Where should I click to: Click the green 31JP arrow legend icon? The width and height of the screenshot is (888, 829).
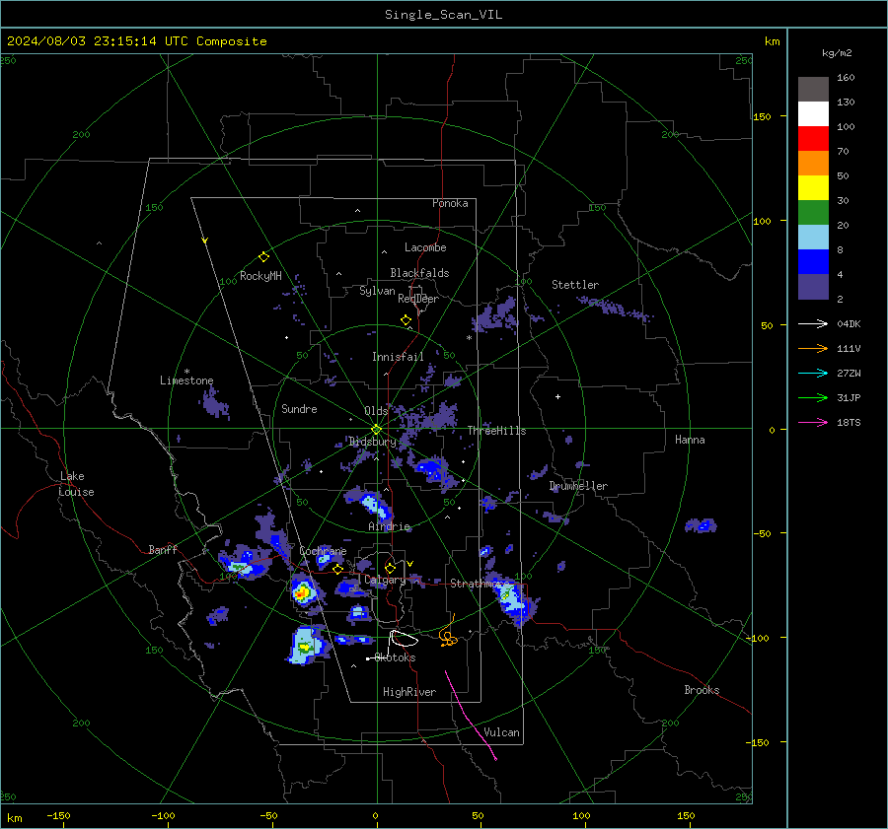pos(813,398)
